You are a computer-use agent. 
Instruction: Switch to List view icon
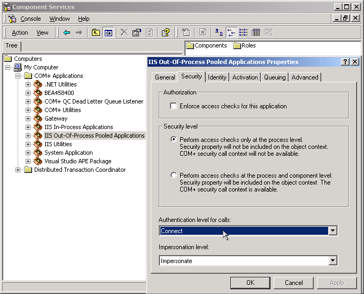(x=243, y=33)
